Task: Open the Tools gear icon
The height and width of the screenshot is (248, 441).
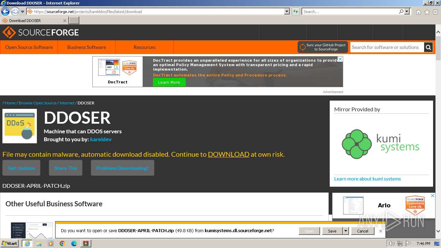Action: (435, 12)
